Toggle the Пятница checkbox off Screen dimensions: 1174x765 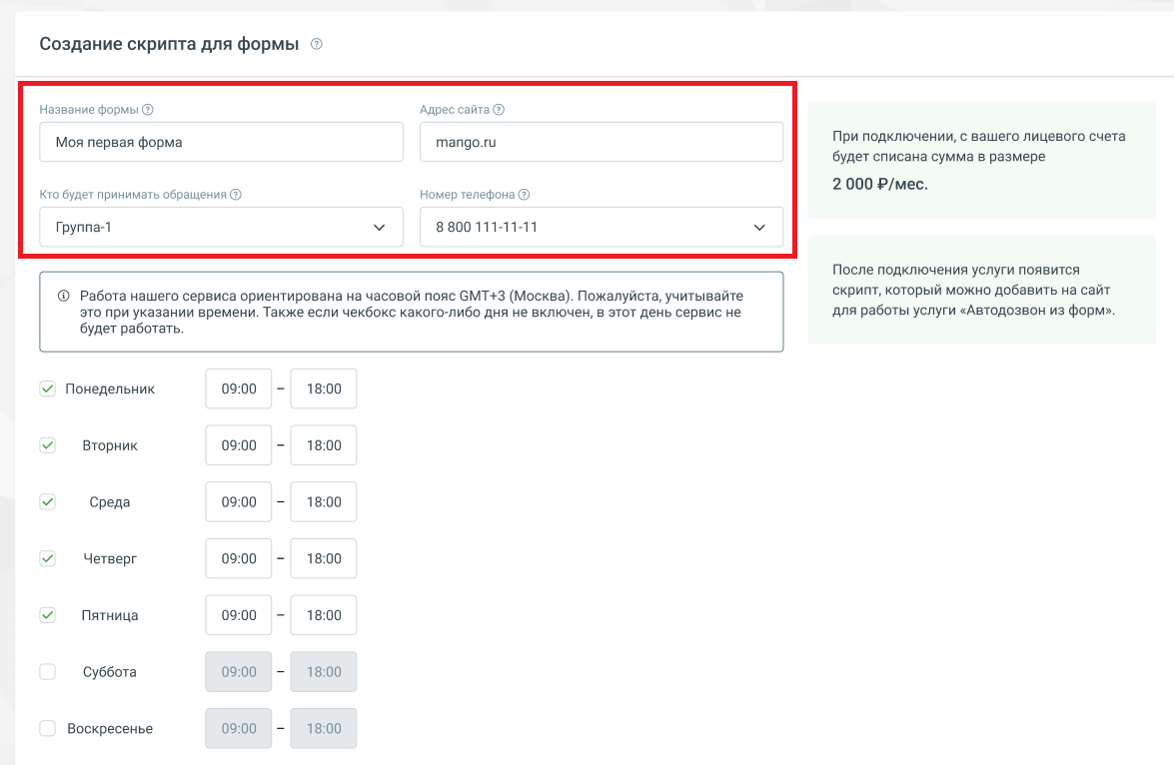[x=47, y=615]
